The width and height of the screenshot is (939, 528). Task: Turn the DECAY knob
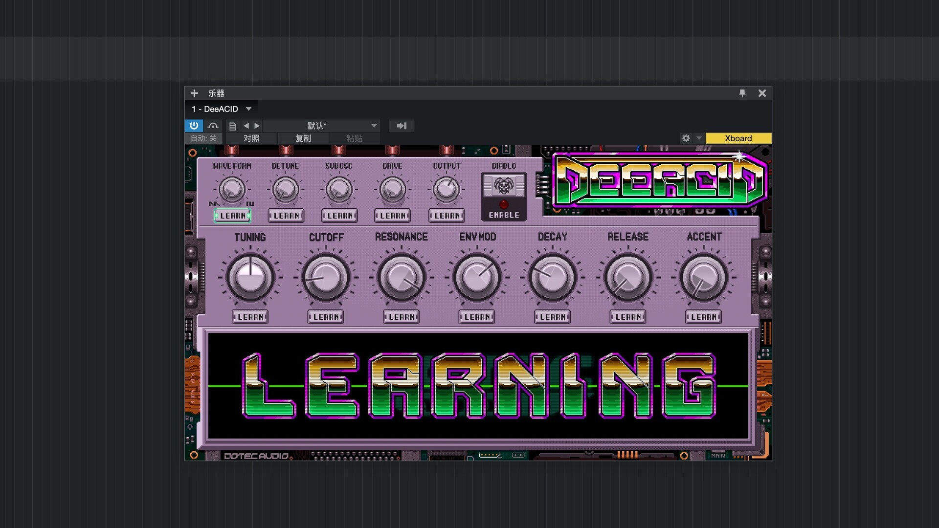552,277
